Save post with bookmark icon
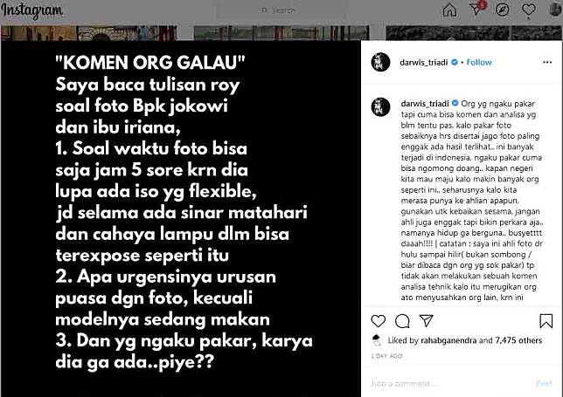 [x=546, y=321]
